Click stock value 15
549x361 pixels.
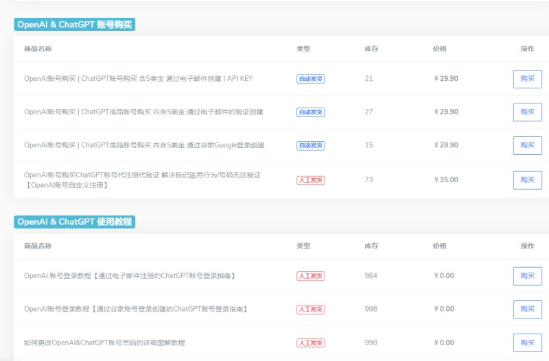(369, 145)
